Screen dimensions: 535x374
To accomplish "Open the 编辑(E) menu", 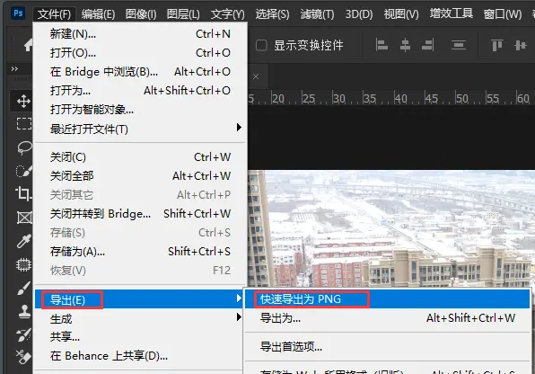I will tap(98, 14).
